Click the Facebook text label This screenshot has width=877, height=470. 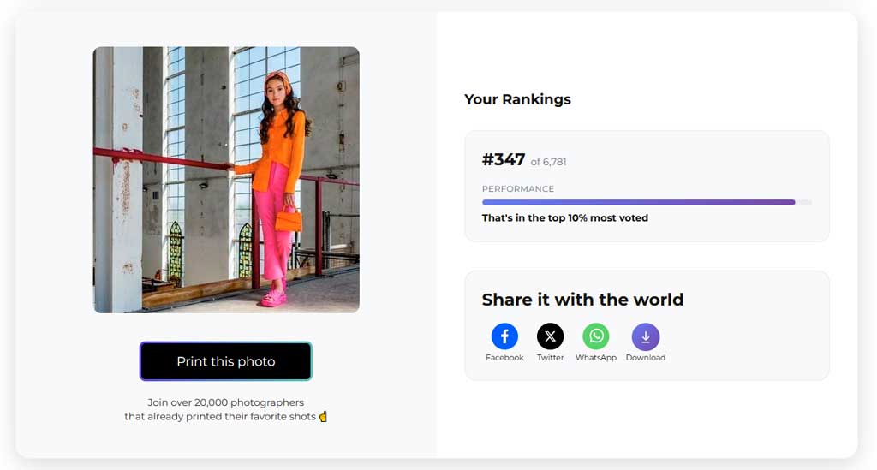click(x=504, y=358)
